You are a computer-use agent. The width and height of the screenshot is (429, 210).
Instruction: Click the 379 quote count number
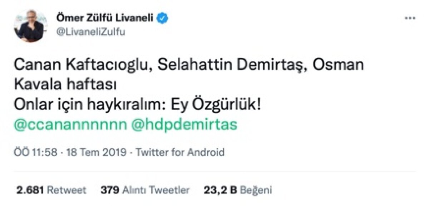[110, 190]
